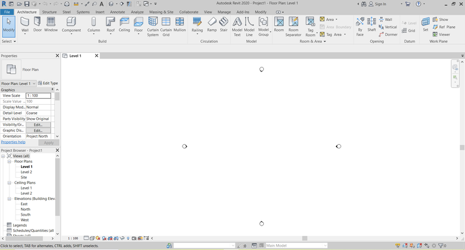The width and height of the screenshot is (465, 250).
Task: Switch to the Annotate ribbon tab
Action: (x=117, y=12)
